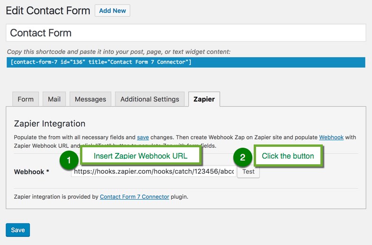Screen dimensions: 372x245
Task: Click the Zapier Integration heading
Action: pyautogui.click(x=50, y=124)
